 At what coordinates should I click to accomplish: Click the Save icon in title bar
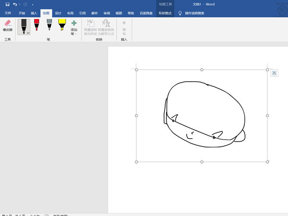tap(7, 4)
